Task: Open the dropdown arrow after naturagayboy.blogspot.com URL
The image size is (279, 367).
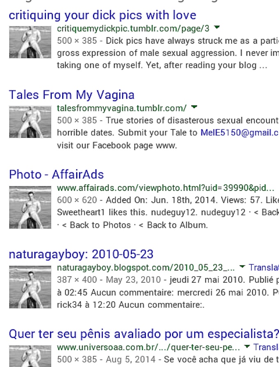Action: coord(242,266)
